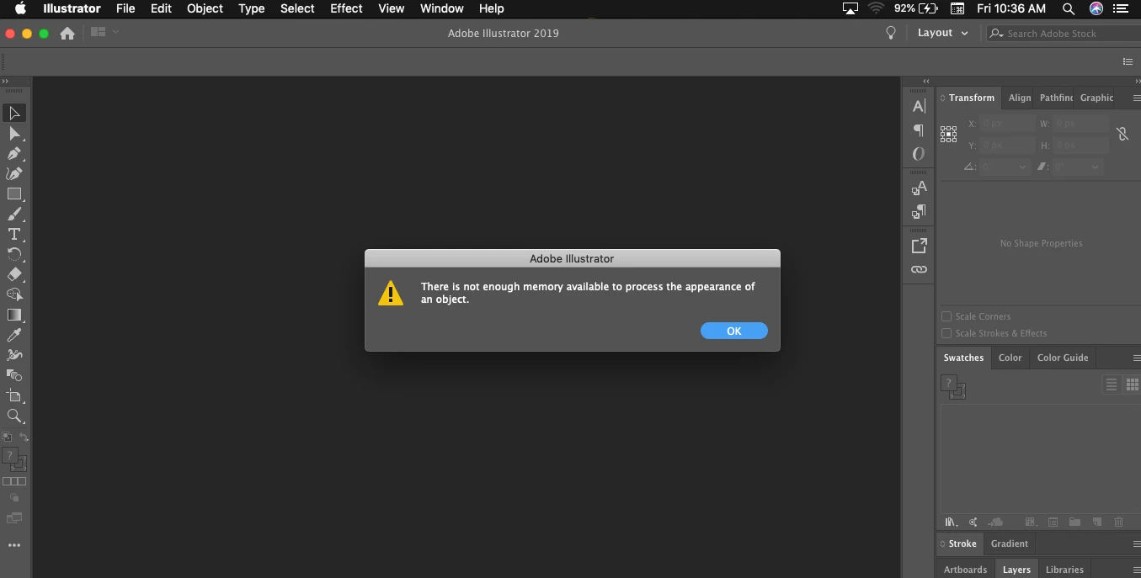This screenshot has height=578, width=1141.
Task: Click the Wi-Fi icon in menu bar
Action: click(876, 8)
